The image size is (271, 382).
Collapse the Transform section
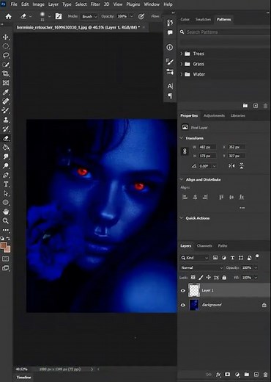tap(182, 138)
